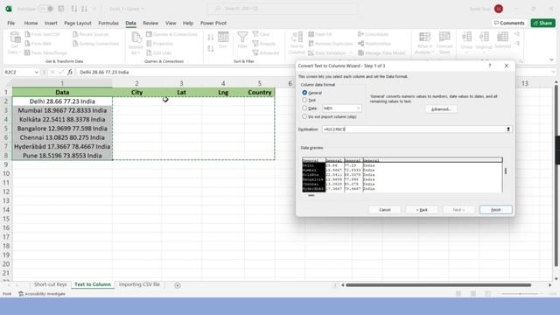Switch to the Home tab

coord(31,23)
